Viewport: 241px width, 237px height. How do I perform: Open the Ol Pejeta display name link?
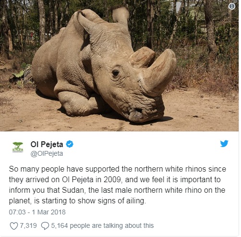coord(47,144)
